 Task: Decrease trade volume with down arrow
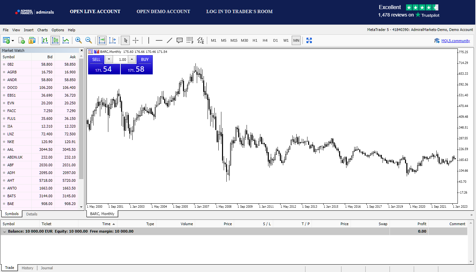[x=109, y=60]
